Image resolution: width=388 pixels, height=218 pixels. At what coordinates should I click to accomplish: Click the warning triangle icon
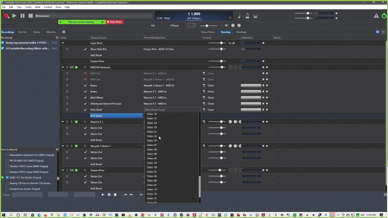[376, 16]
